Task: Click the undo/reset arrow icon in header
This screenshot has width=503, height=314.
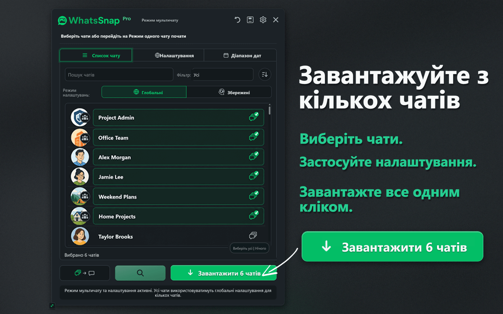Action: (x=237, y=20)
